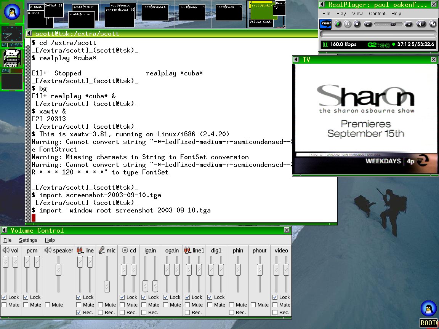Enable Rec. on the mic channel
Screen dimensions: 439x329
tap(101, 312)
